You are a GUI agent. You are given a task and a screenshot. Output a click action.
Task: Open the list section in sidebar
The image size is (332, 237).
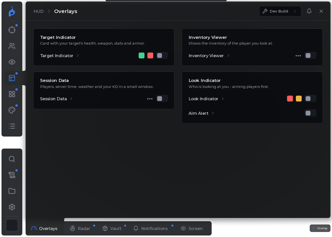tap(12, 126)
